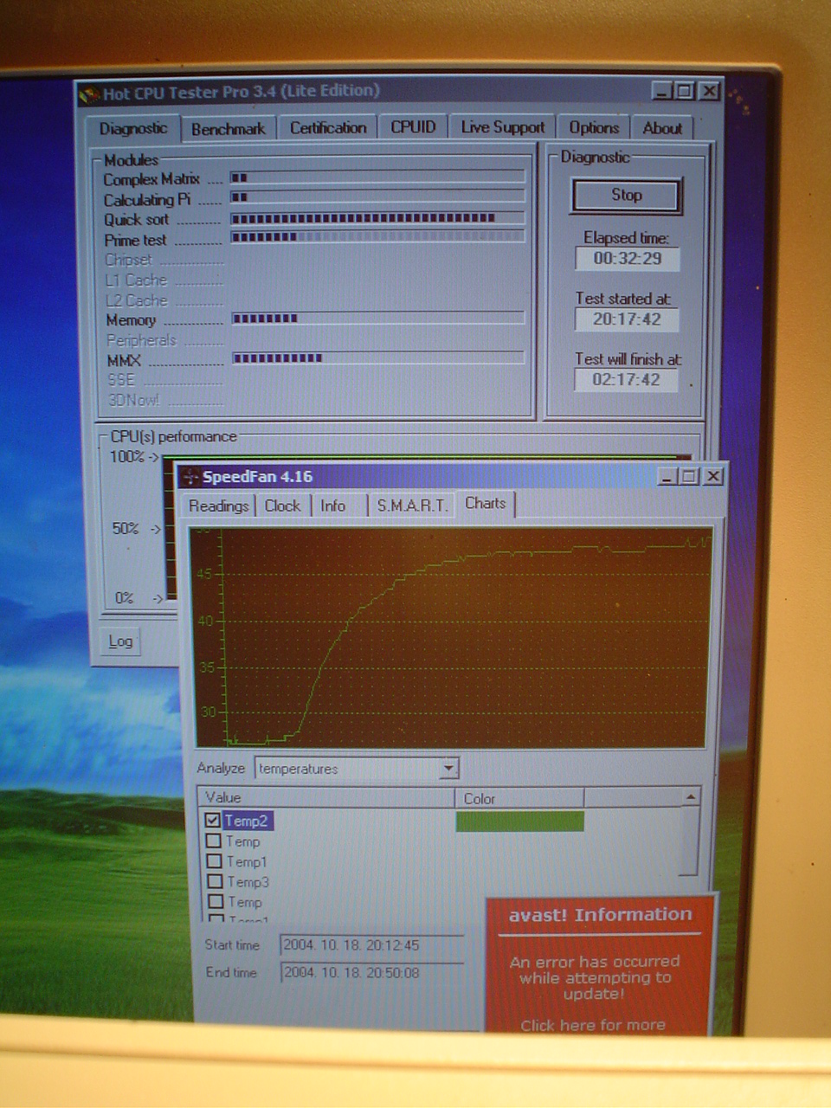This screenshot has width=831, height=1108.
Task: Close the SpeedFan window
Action: [712, 476]
